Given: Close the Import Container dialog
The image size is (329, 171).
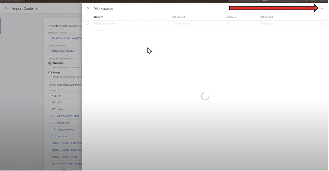Looking at the screenshot, I should (6, 9).
